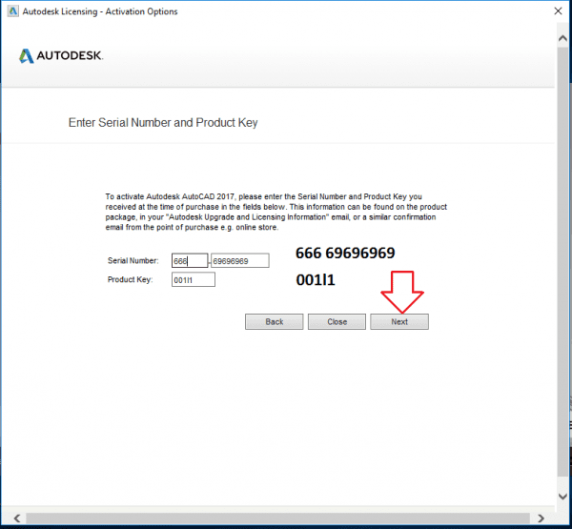Screen dimensions: 572x529
Task: Click the Back button
Action: click(274, 322)
